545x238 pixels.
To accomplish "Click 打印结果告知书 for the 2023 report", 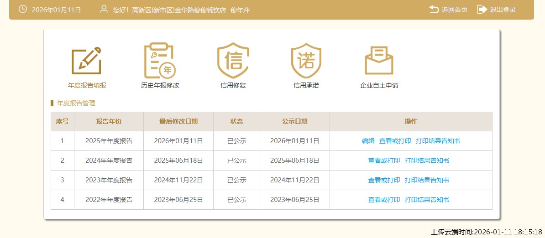I will coord(427,180).
